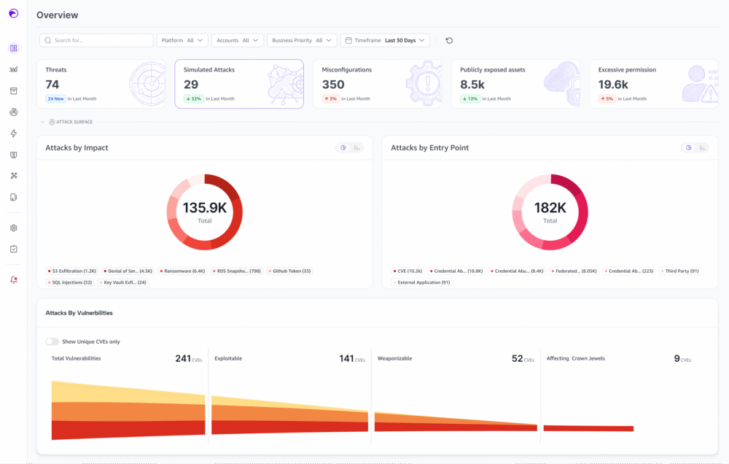This screenshot has width=729, height=464.
Task: Collapse the Attack Surface section
Action: (x=42, y=122)
